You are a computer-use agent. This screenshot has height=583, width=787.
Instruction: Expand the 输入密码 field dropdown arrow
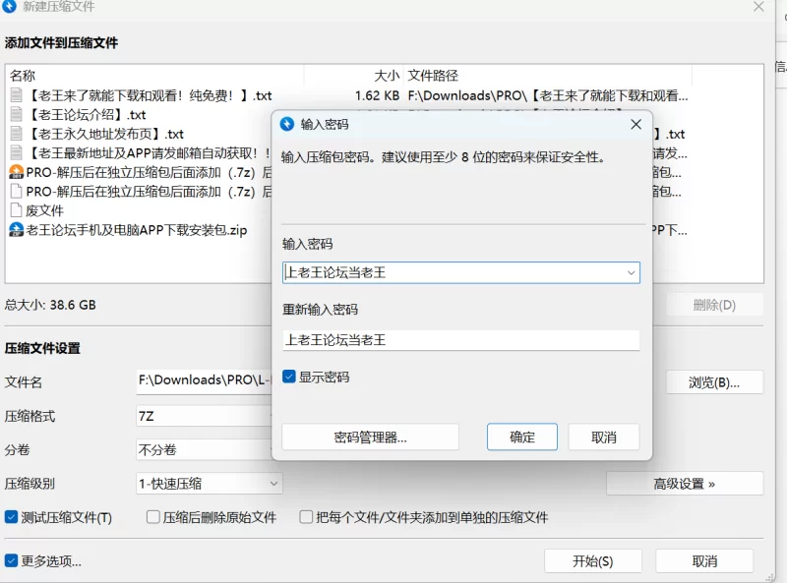pyautogui.click(x=631, y=273)
